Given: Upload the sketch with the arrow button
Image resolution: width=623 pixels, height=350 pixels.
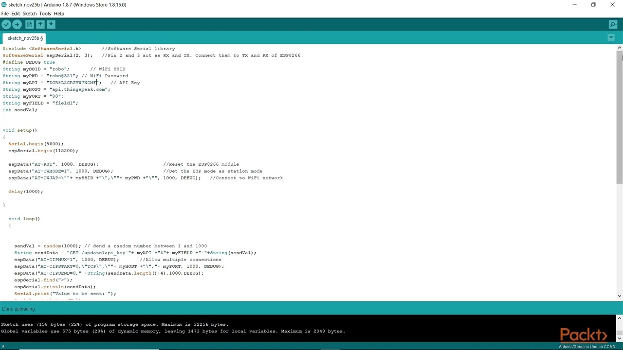Looking at the screenshot, I should coord(17,24).
